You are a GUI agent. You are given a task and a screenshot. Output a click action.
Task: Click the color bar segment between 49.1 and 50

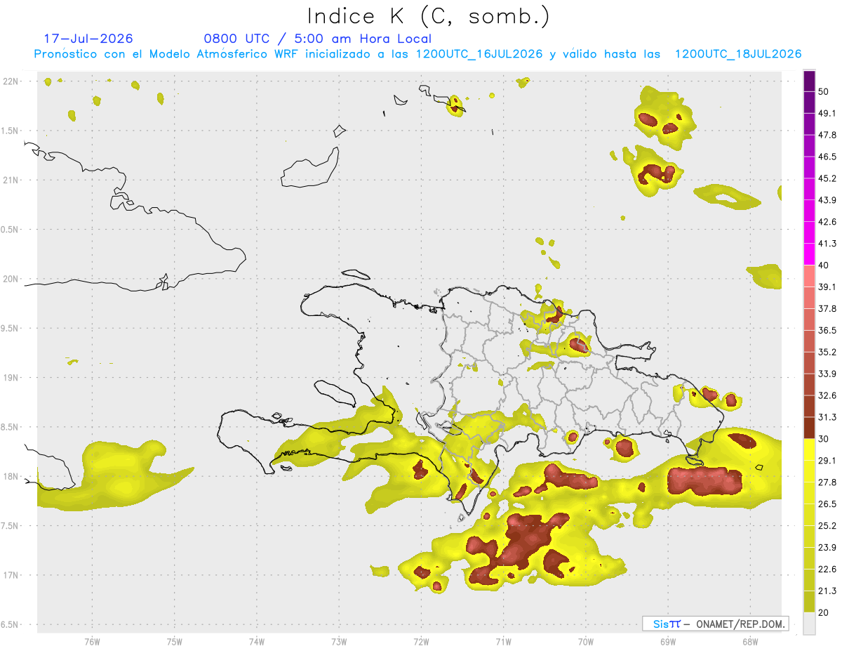click(x=809, y=103)
